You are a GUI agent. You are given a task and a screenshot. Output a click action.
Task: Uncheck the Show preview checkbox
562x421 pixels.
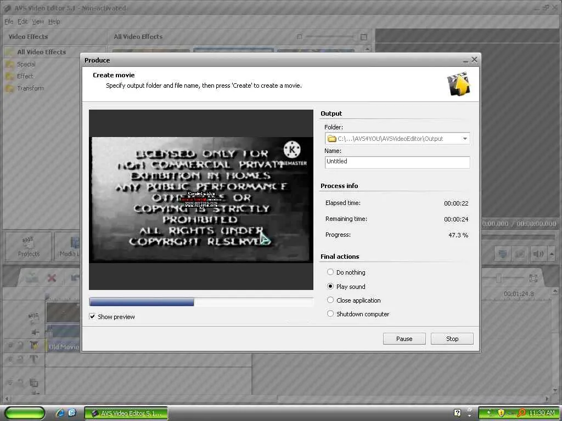[92, 316]
